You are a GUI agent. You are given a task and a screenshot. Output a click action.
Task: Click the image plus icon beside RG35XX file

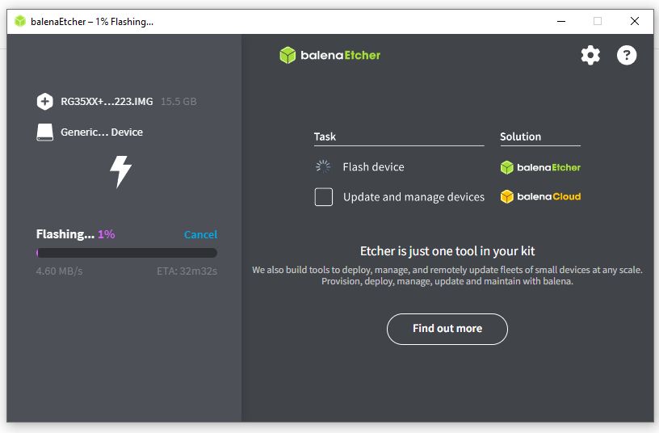pos(45,101)
